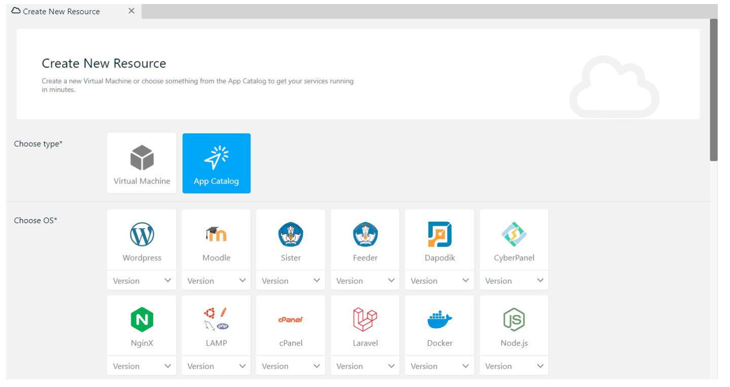The height and width of the screenshot is (387, 730).
Task: Open the Moodle Version selector
Action: (x=216, y=280)
